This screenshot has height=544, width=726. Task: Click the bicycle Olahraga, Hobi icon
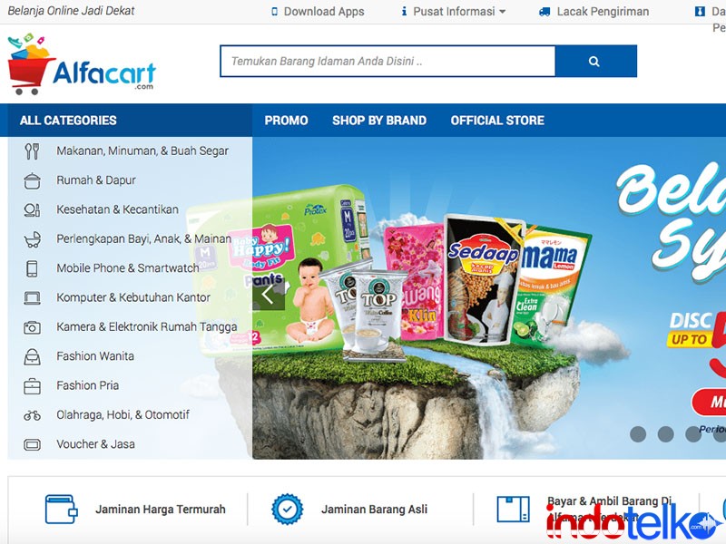click(x=32, y=415)
